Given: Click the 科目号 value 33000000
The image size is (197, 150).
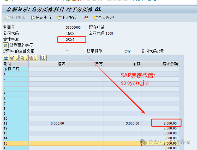Looking at the screenshot, I should pyautogui.click(x=73, y=27).
